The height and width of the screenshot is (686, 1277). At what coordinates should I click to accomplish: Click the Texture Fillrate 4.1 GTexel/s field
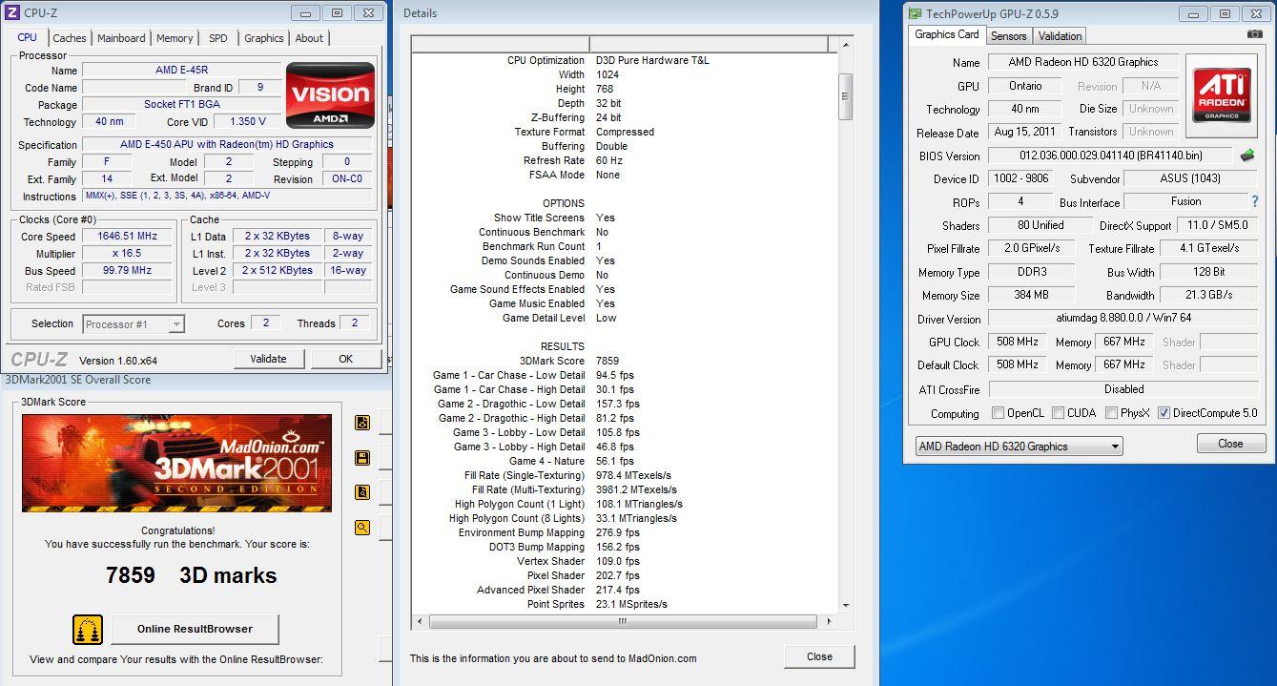coord(1209,248)
